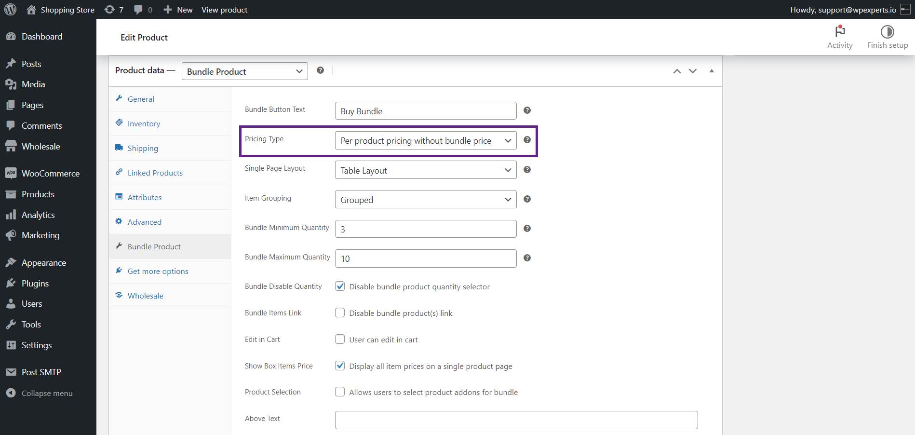Viewport: 915px width, 435px height.
Task: Toggle Disable bundle product quantity selector checkbox
Action: (x=340, y=286)
